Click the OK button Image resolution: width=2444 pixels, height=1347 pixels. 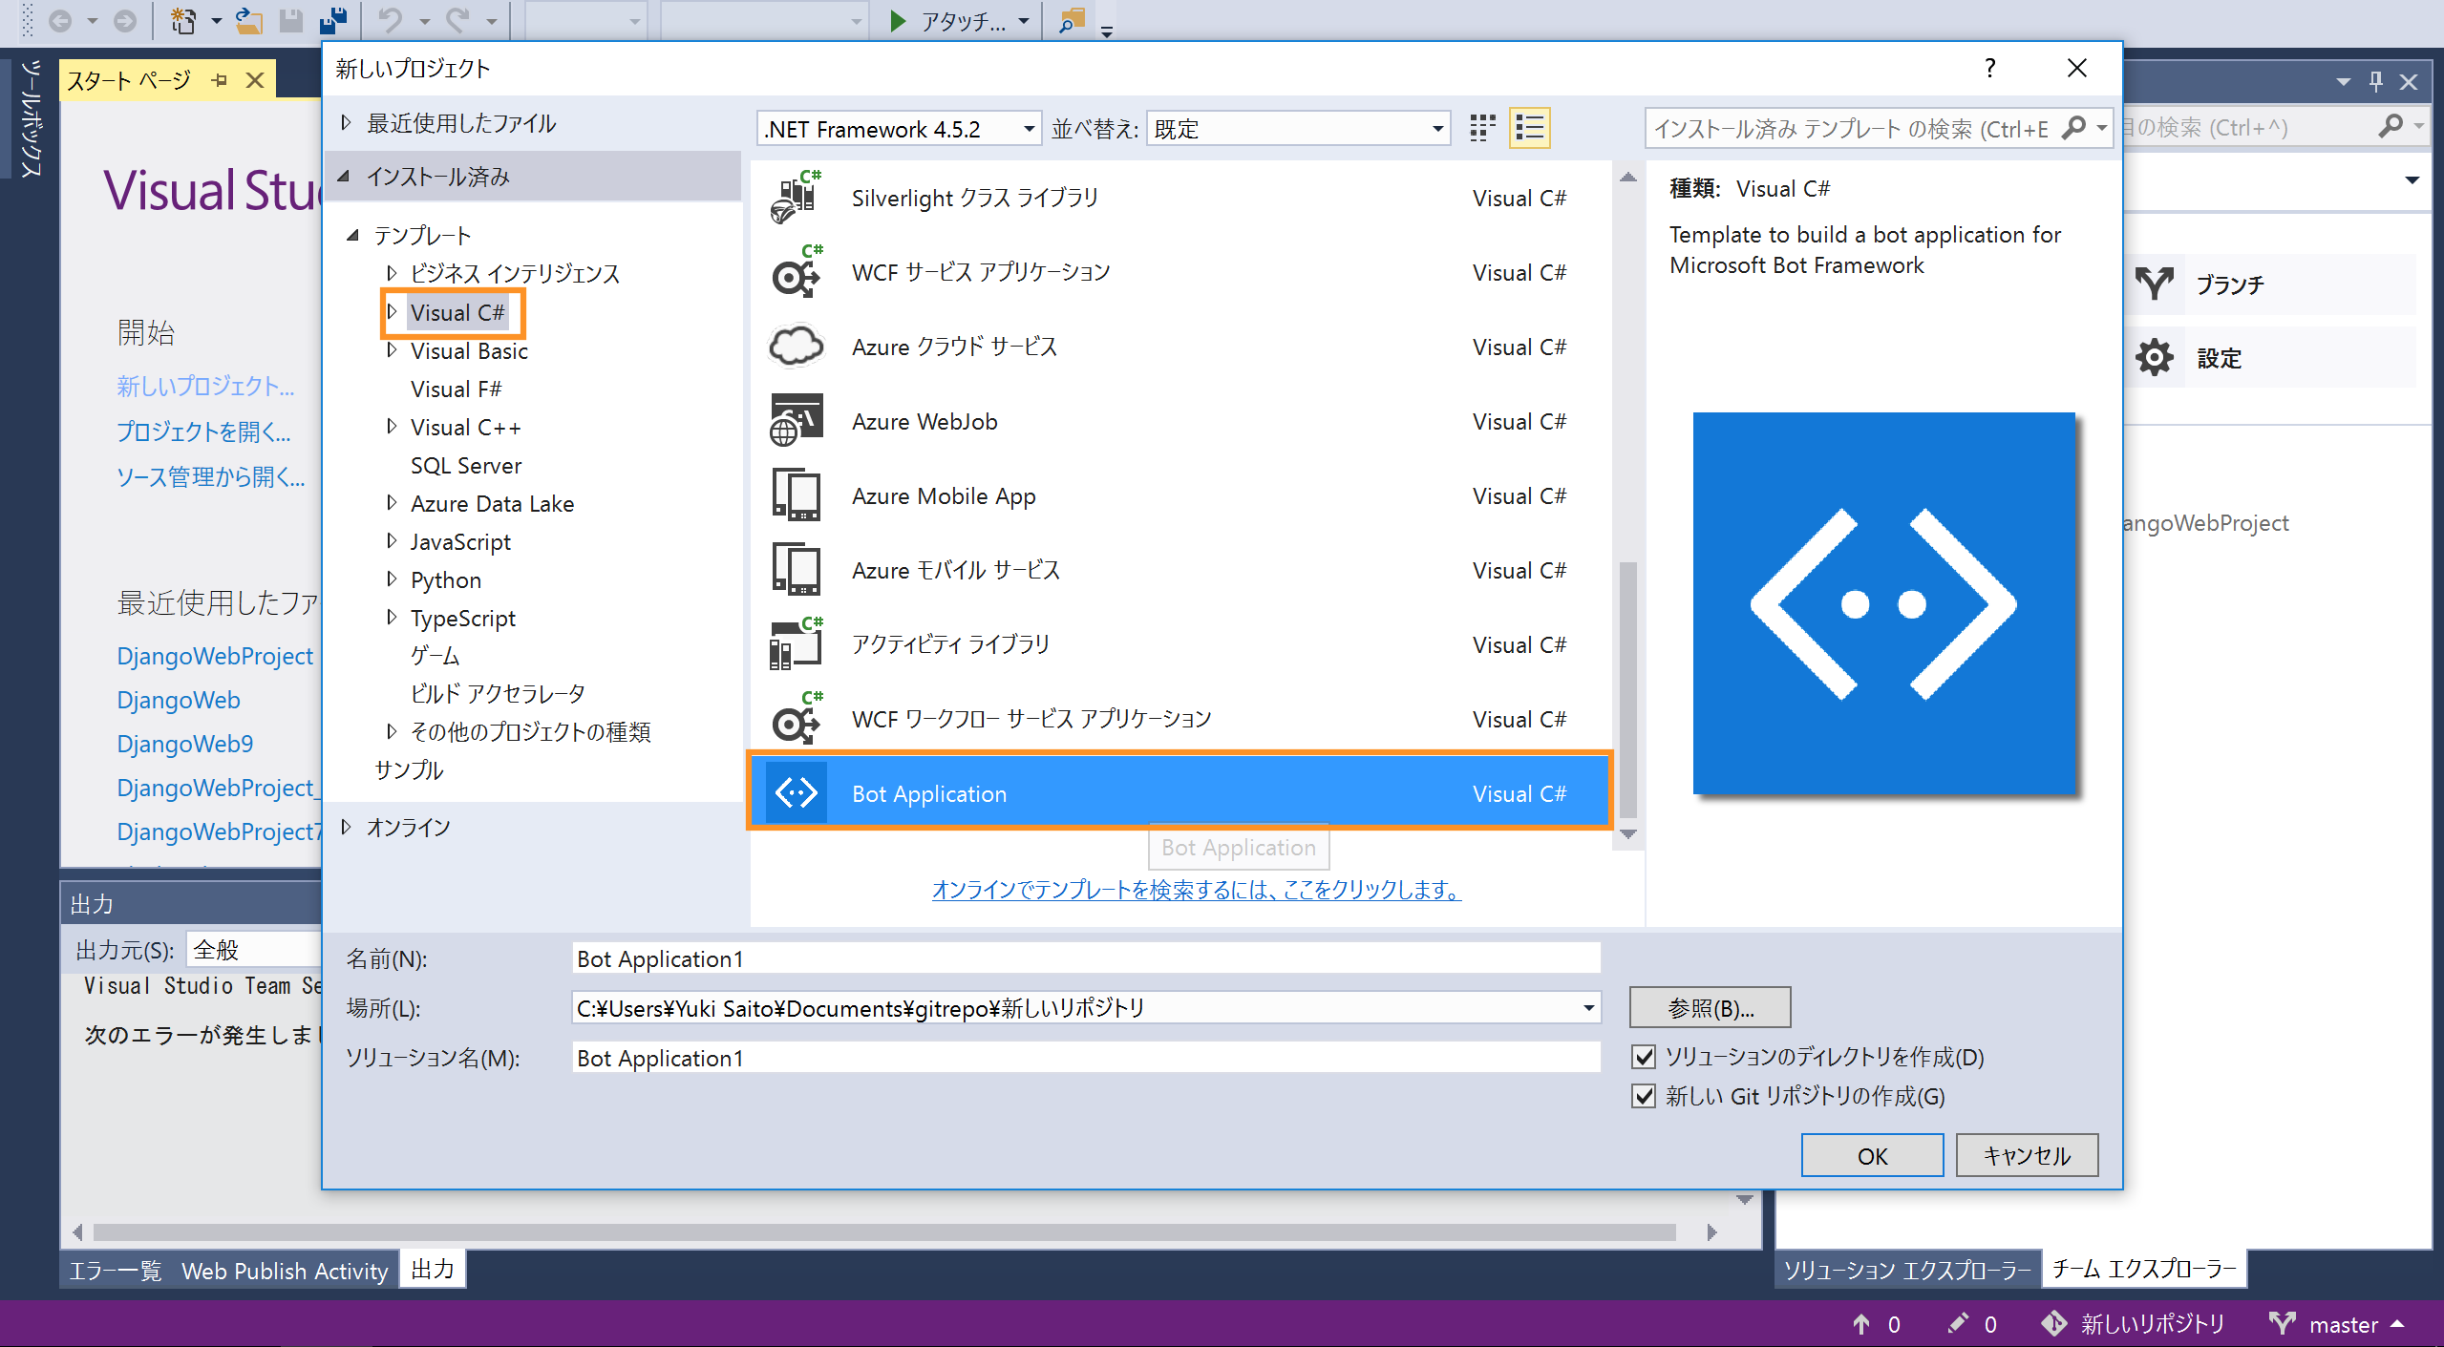1872,1156
